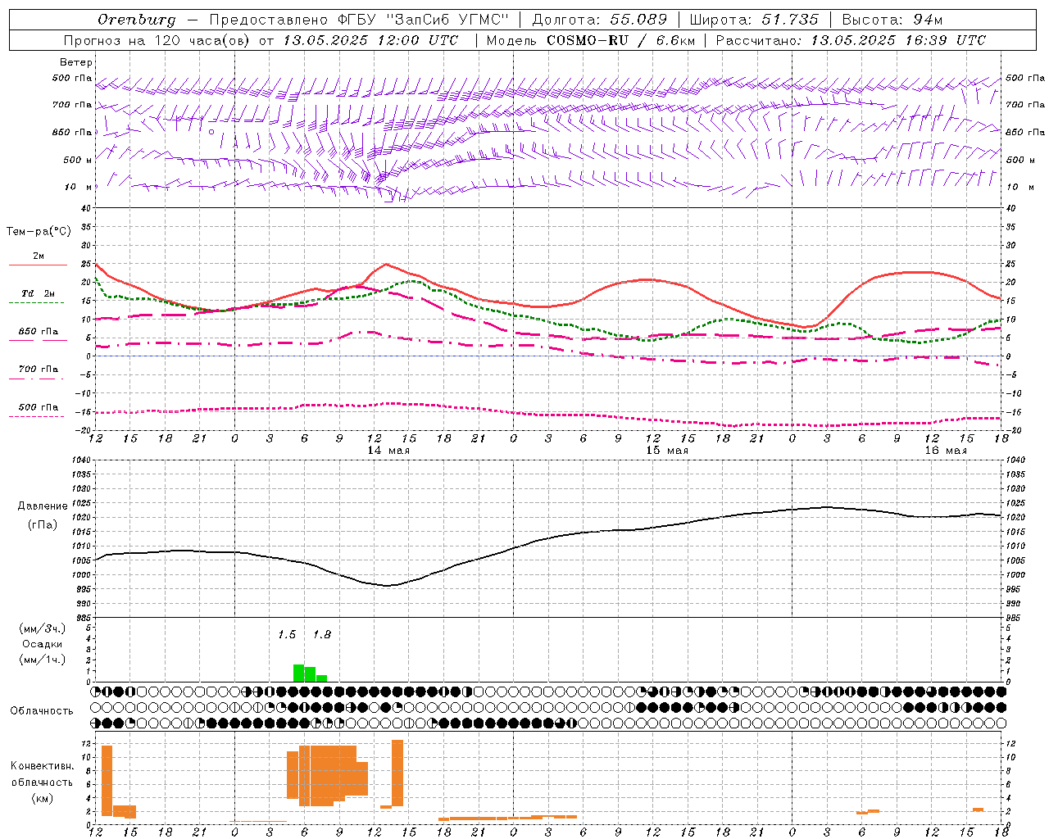Select the "Высота: 94м" elevation text
The width and height of the screenshot is (1049, 839).
tap(892, 20)
